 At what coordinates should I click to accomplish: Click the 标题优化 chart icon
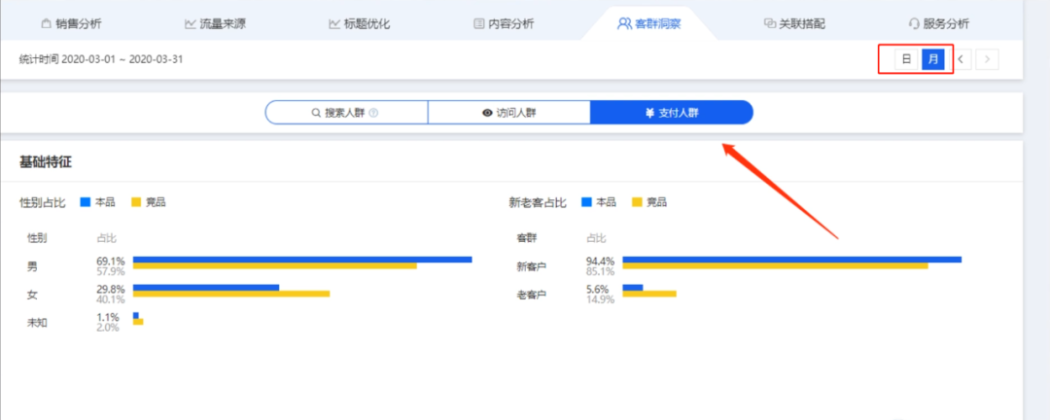[x=334, y=24]
